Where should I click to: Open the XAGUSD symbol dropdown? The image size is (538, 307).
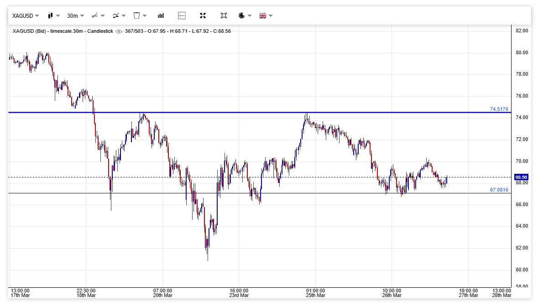[x=26, y=16]
